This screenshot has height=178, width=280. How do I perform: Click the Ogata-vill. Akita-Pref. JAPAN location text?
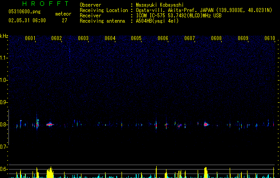(204, 10)
